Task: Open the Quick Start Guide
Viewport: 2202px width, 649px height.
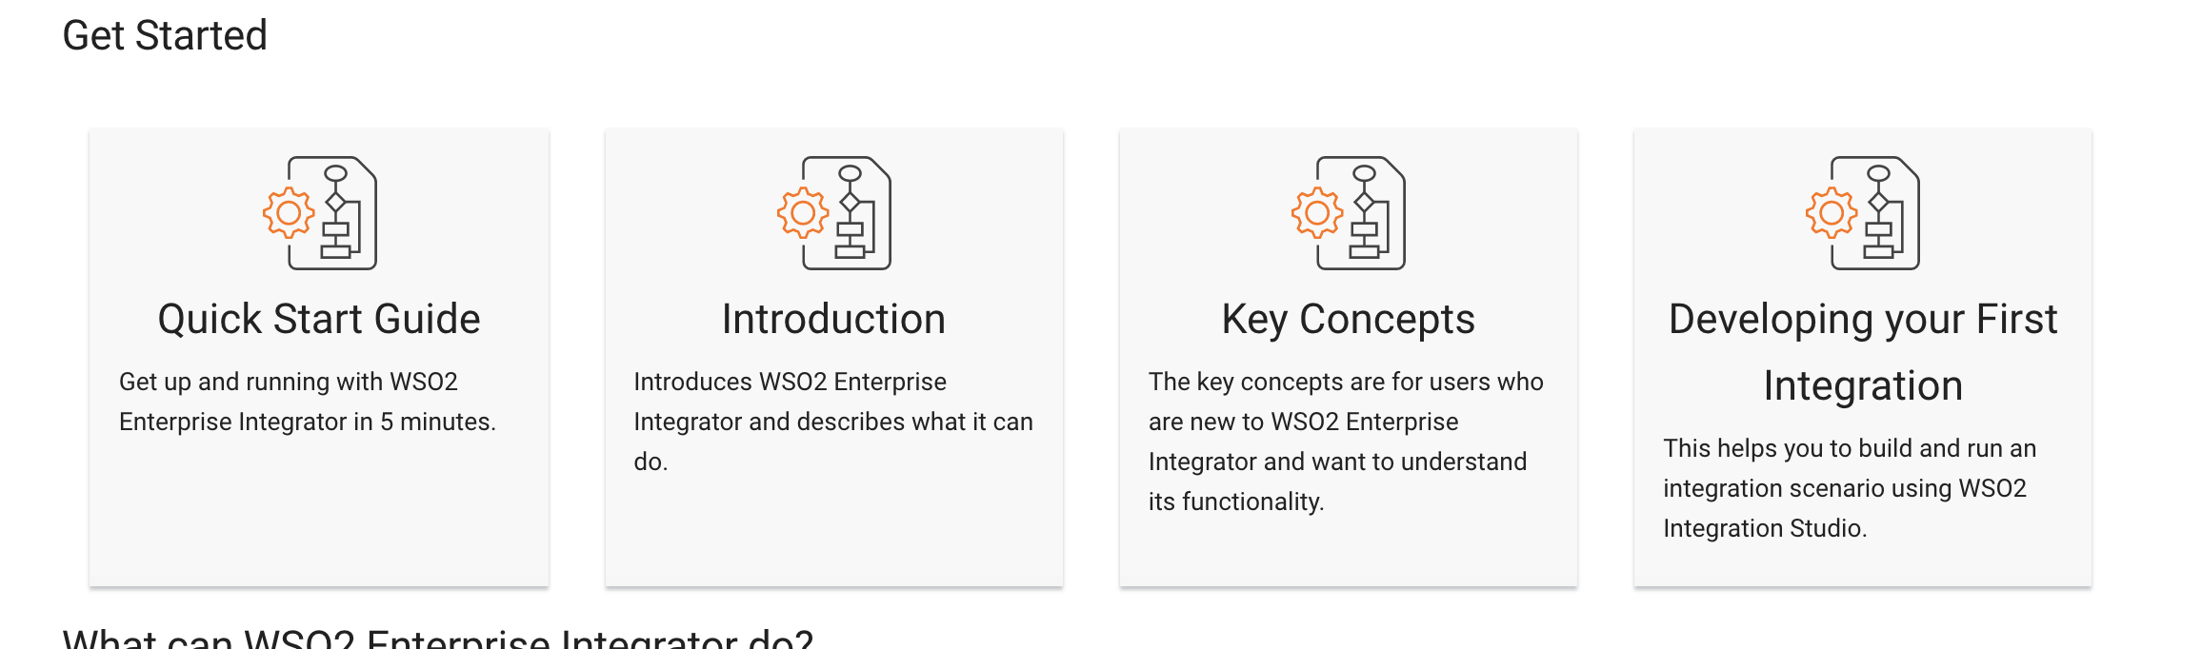Action: pyautogui.click(x=319, y=320)
